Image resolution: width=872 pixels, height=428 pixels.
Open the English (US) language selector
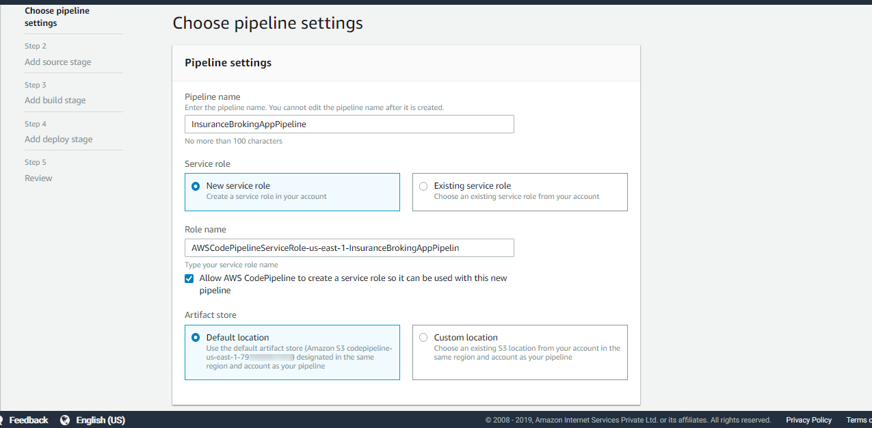point(100,420)
